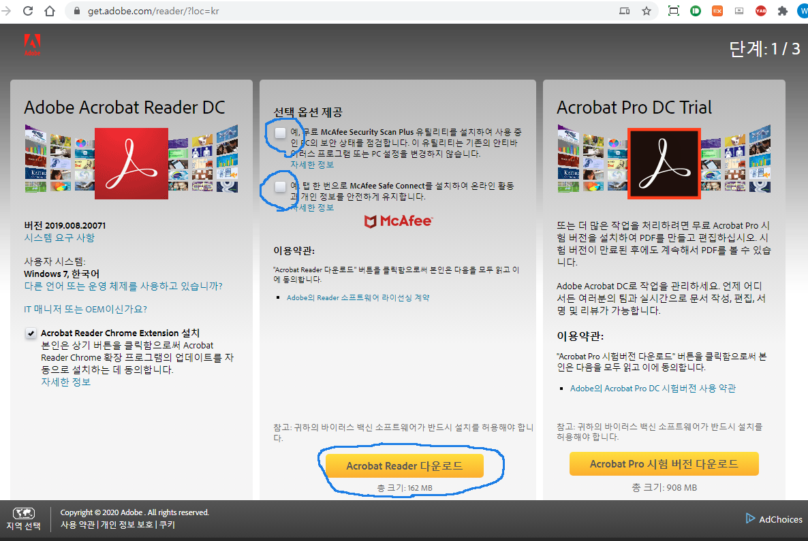Click the screen capture extension icon

[674, 11]
